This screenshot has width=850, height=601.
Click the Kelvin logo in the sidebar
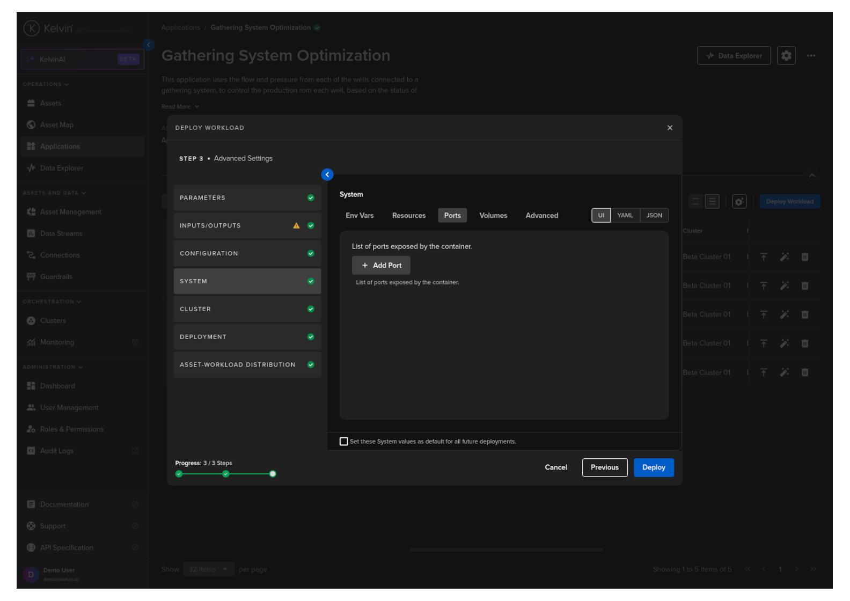point(32,28)
